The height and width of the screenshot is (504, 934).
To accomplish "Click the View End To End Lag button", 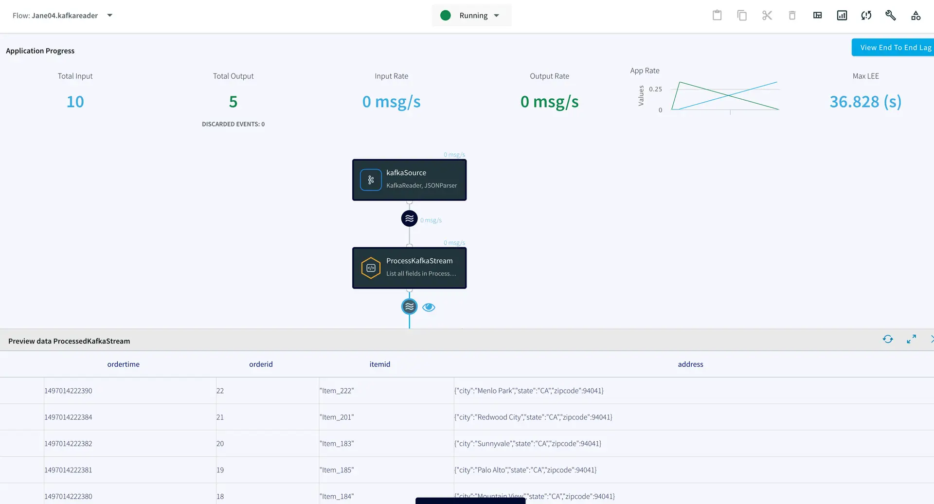I will pyautogui.click(x=894, y=47).
